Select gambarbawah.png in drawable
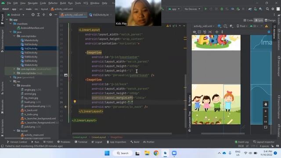The width and height of the screenshot is (281, 158). pyautogui.click(x=35, y=106)
